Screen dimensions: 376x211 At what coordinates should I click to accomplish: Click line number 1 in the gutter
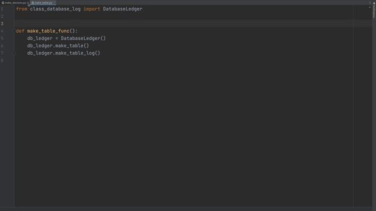2,9
